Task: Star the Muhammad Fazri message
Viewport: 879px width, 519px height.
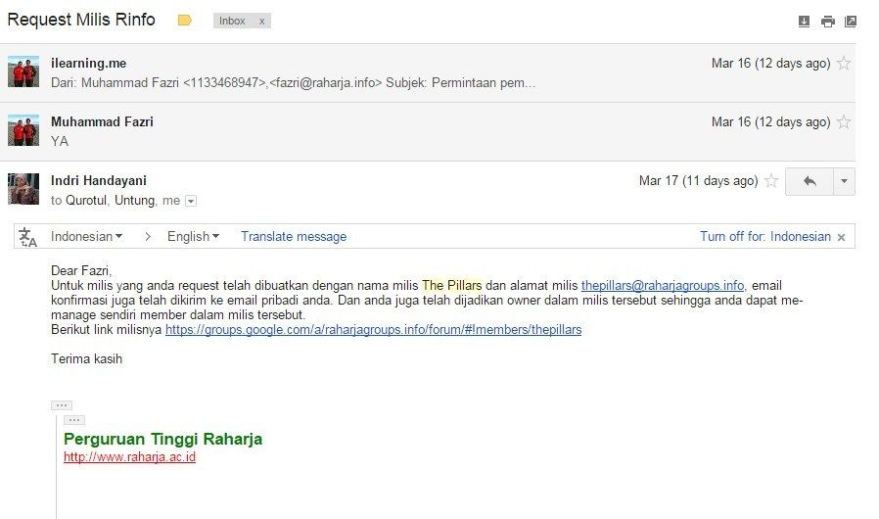Action: [x=843, y=121]
